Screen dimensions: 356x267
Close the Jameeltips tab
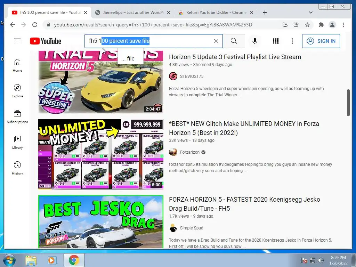(x=169, y=13)
